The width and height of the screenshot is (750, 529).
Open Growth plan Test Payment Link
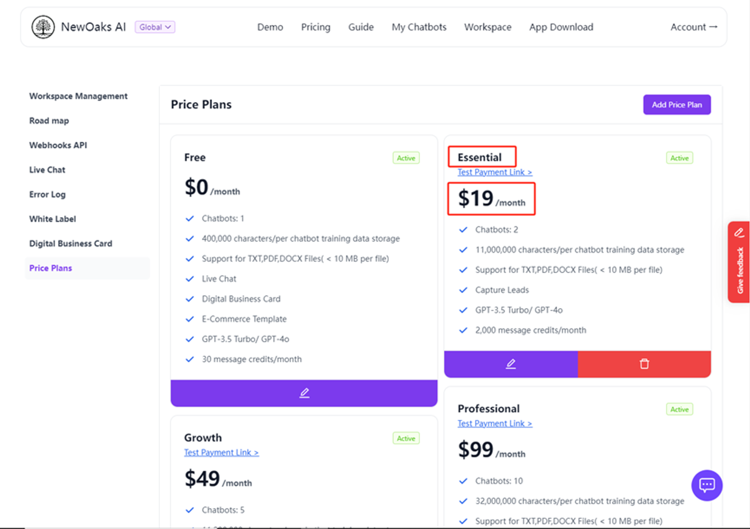tap(221, 452)
